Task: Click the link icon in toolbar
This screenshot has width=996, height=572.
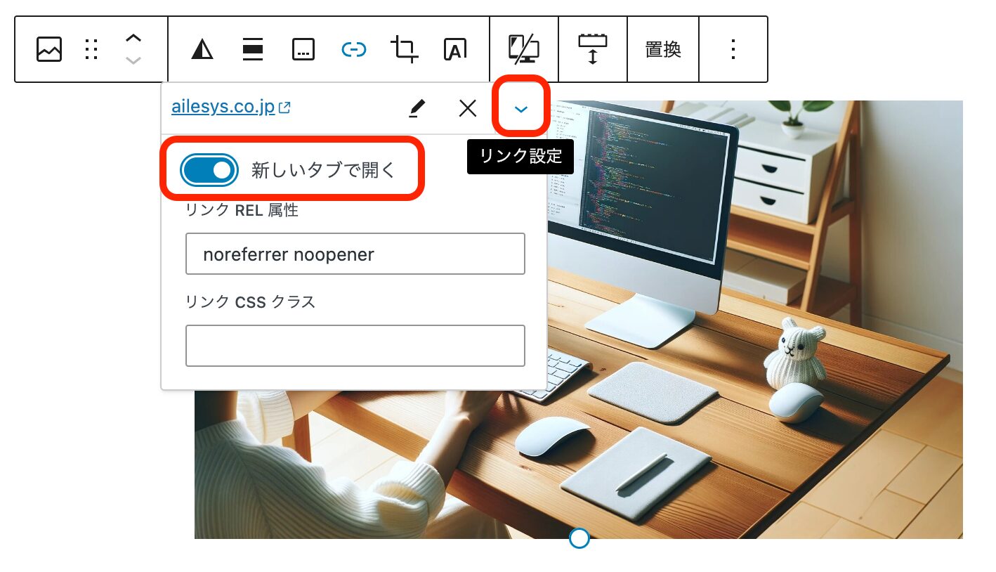Action: click(x=354, y=49)
